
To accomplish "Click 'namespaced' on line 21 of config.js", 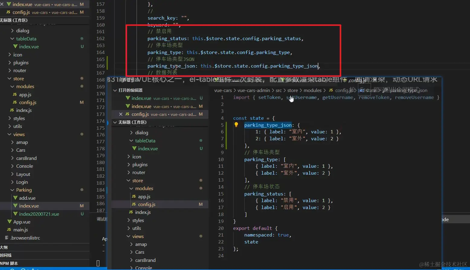I will click(x=259, y=235).
